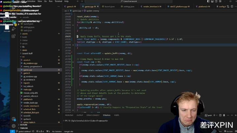The image size is (237, 133).
Task: Expand the OUTLINE section
Action: point(24,125)
